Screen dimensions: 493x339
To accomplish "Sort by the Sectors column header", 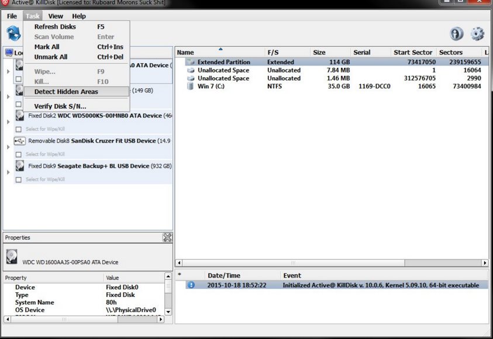I will pyautogui.click(x=459, y=53).
